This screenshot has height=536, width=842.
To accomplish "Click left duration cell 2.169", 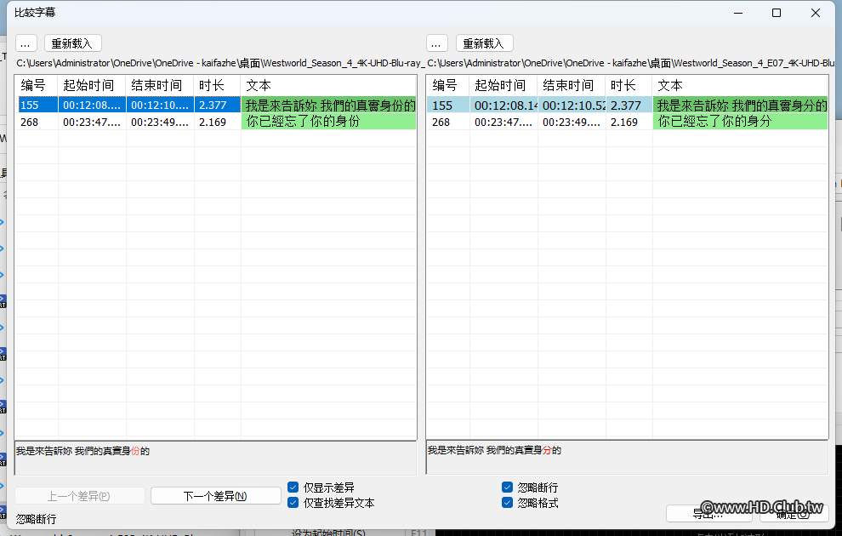I will pos(218,122).
